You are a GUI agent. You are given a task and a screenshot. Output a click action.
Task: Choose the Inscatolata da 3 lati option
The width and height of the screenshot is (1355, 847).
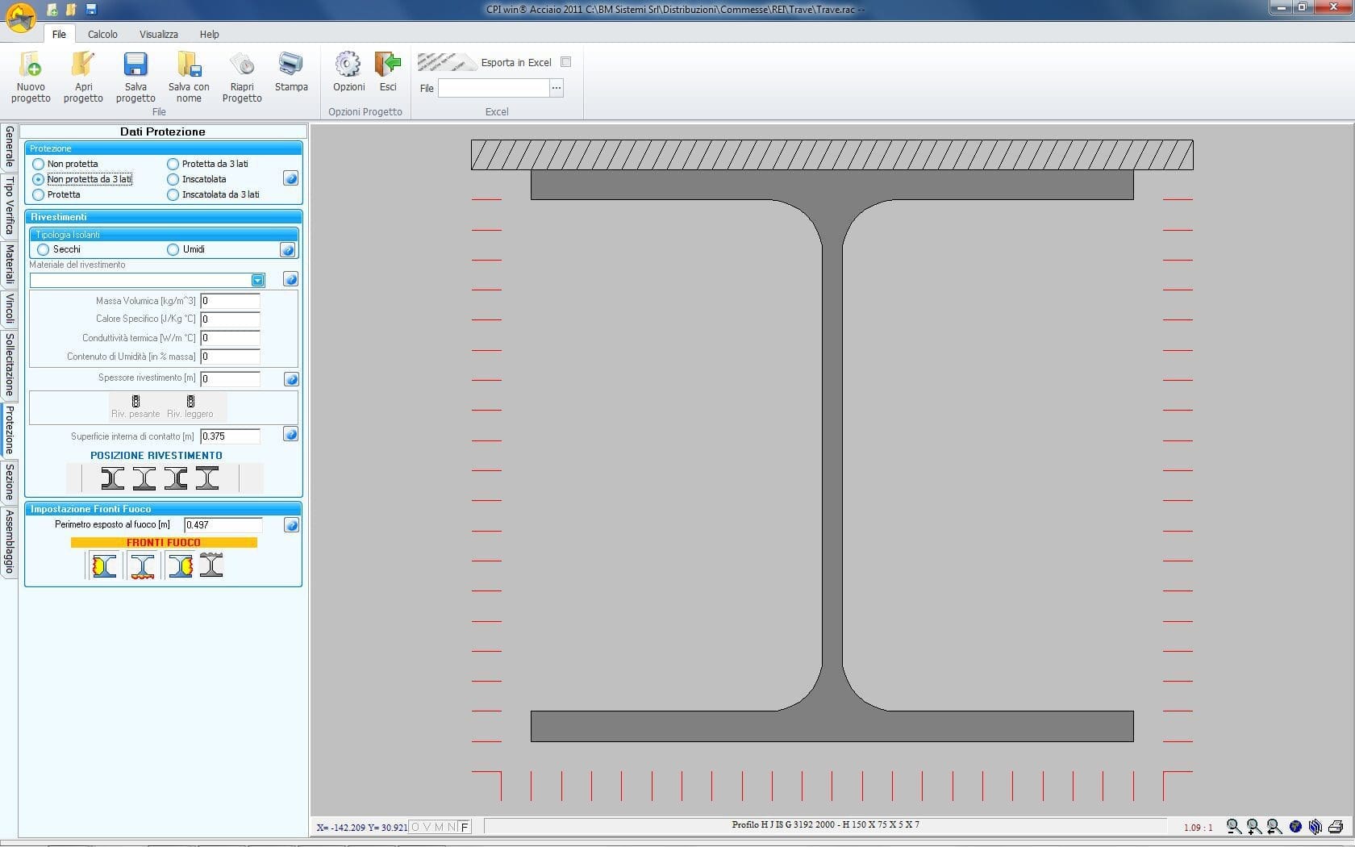click(x=173, y=194)
